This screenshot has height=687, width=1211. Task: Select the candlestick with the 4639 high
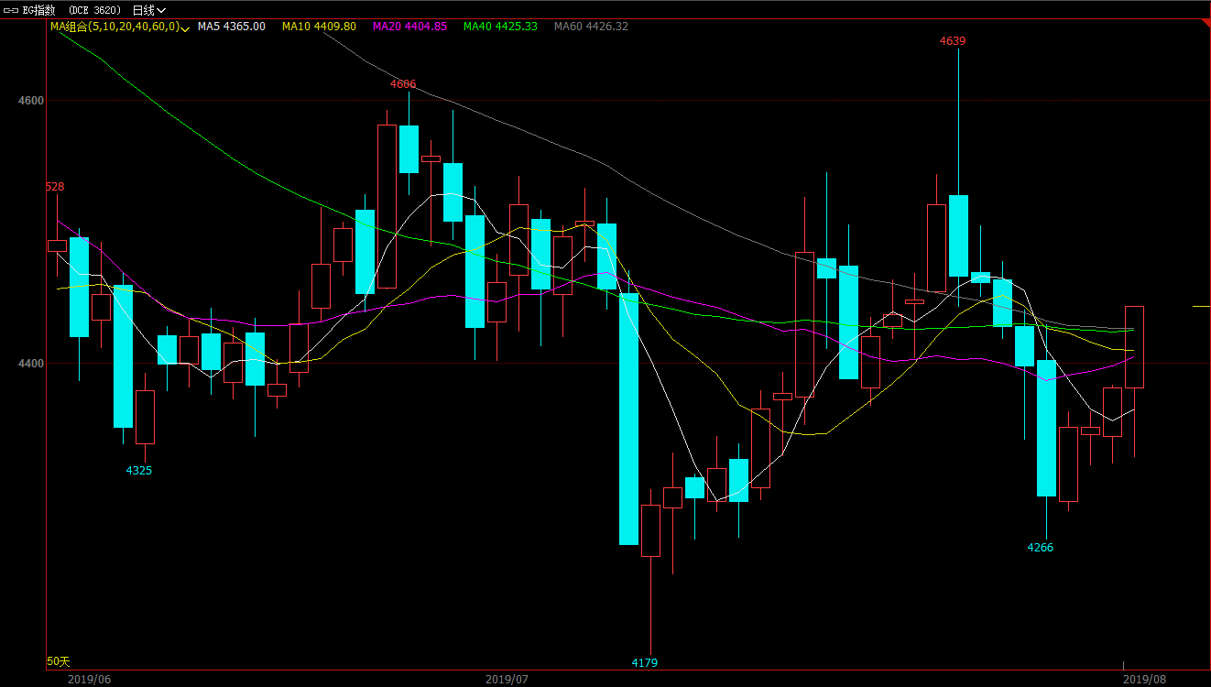pos(958,235)
